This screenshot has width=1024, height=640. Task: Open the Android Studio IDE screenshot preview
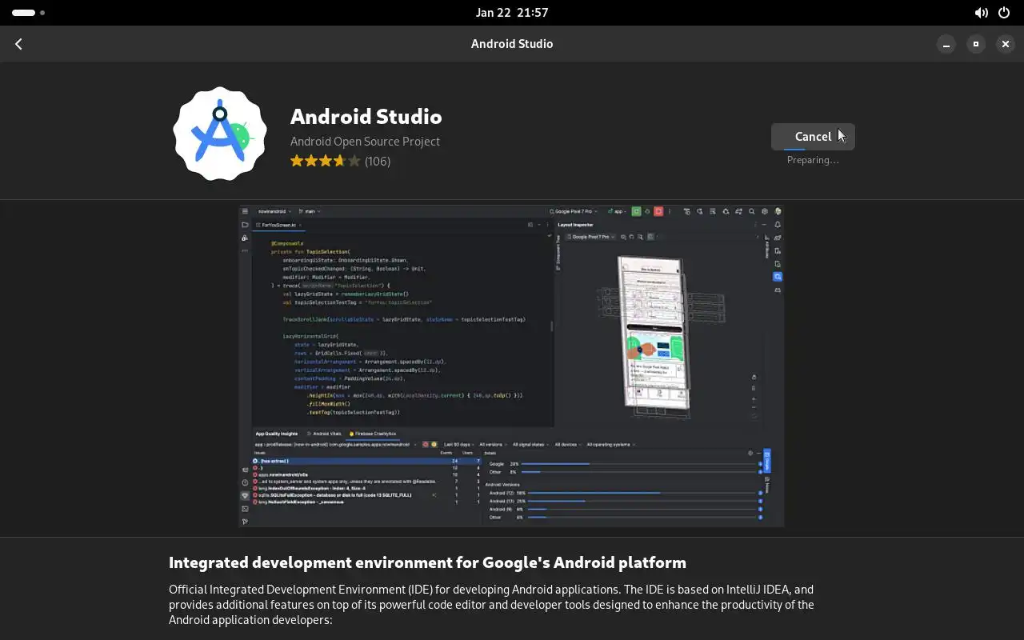tap(511, 366)
